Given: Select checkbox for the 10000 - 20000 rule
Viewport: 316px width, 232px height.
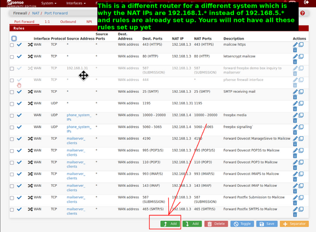Looking at the screenshot, I should [12, 116].
